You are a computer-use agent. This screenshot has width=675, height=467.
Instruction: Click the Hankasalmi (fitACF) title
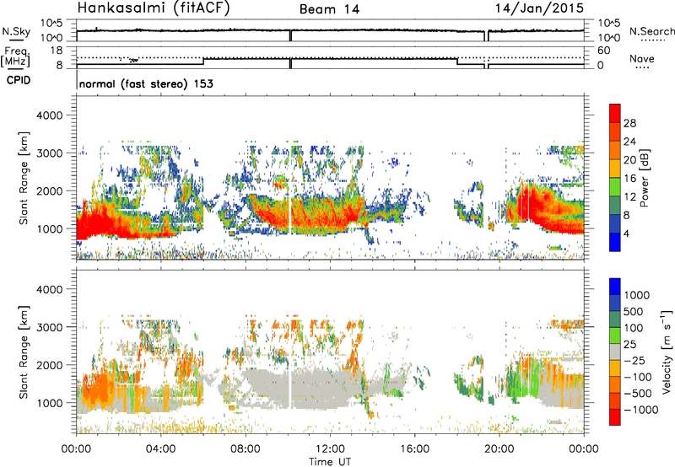(154, 8)
